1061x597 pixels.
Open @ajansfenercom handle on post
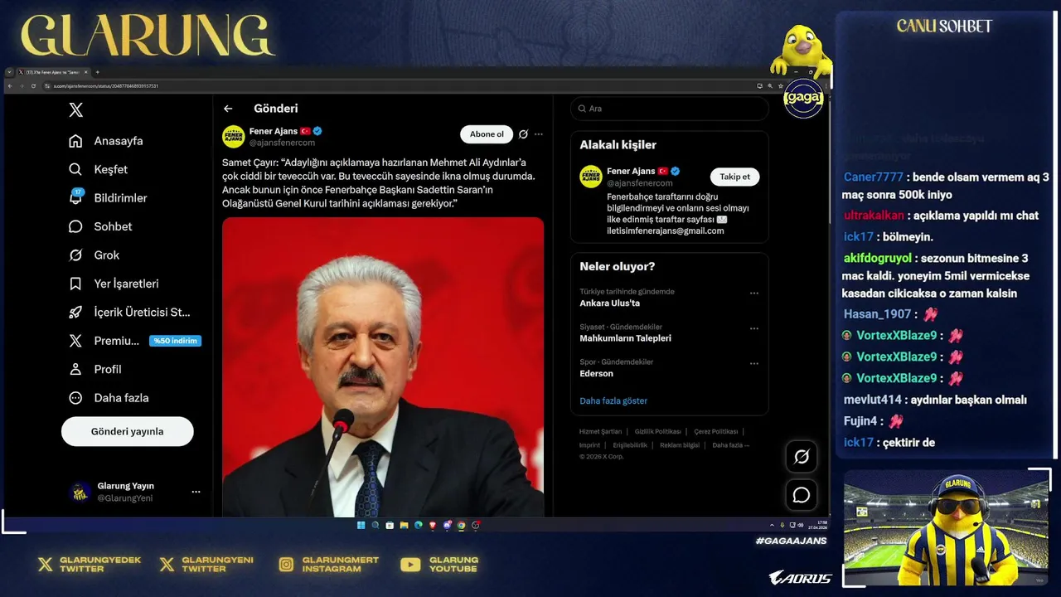pyautogui.click(x=283, y=143)
